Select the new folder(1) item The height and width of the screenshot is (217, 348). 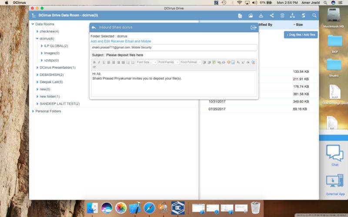pos(50,96)
